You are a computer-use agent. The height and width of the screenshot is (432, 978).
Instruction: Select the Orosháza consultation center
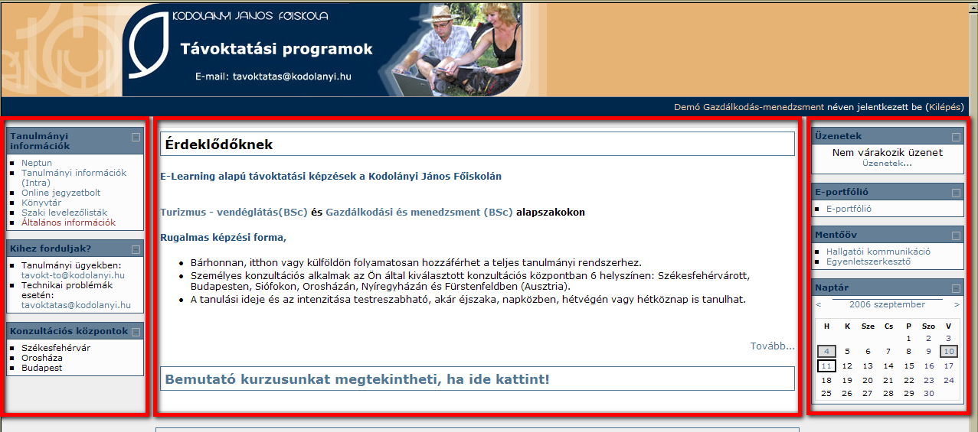click(42, 358)
